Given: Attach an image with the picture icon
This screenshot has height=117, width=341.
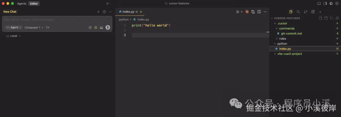Looking at the screenshot, I should pos(101,27).
